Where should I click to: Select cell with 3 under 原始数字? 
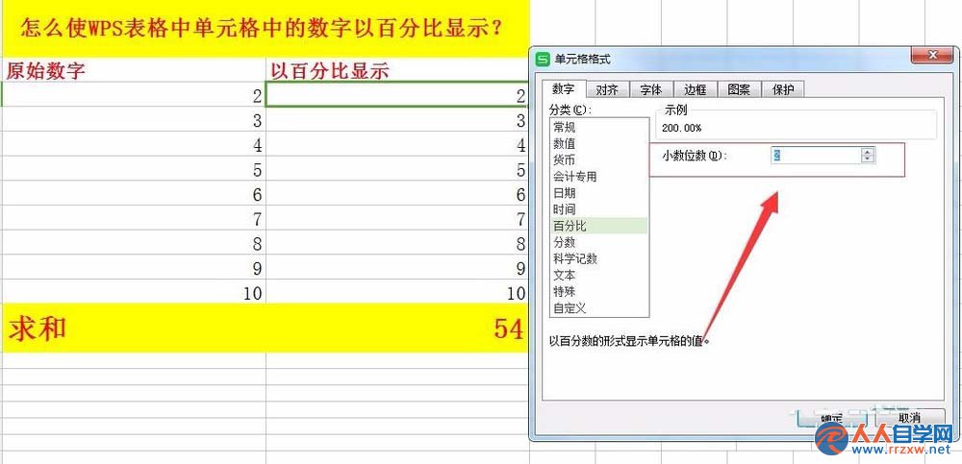click(x=135, y=120)
